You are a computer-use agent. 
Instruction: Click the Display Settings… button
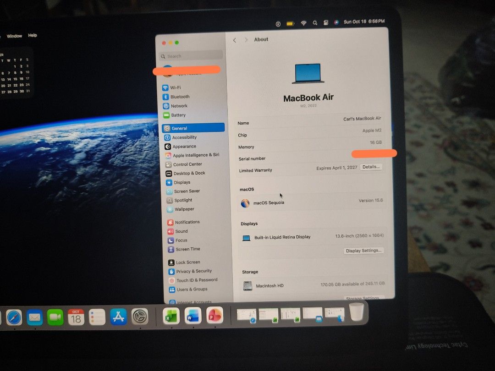[363, 251]
